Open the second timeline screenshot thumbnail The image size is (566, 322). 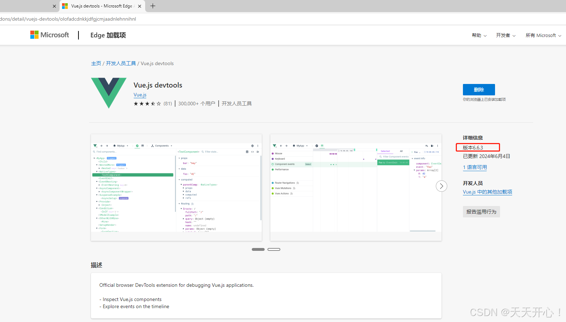(x=356, y=188)
